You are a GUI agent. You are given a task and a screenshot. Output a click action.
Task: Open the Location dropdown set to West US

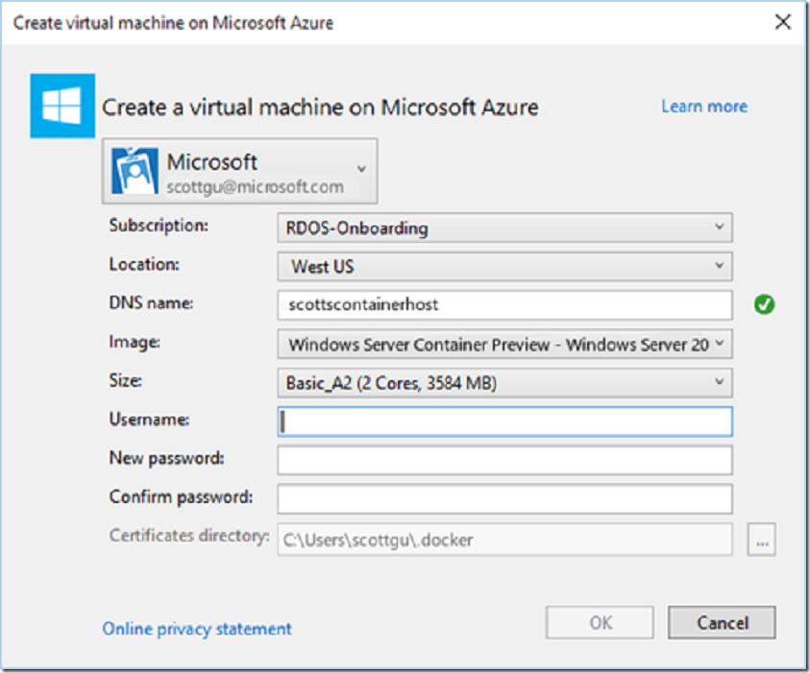504,266
